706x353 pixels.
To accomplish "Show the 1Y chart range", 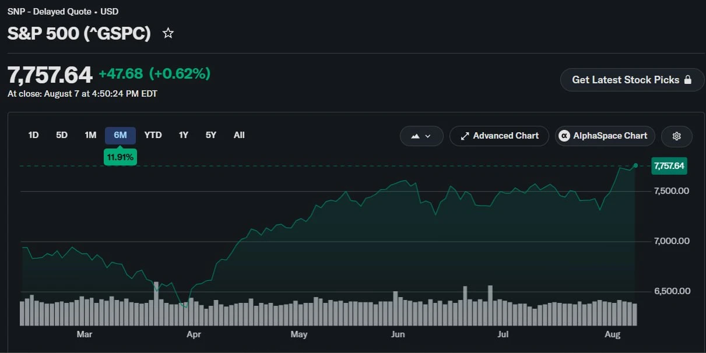I will [x=184, y=135].
